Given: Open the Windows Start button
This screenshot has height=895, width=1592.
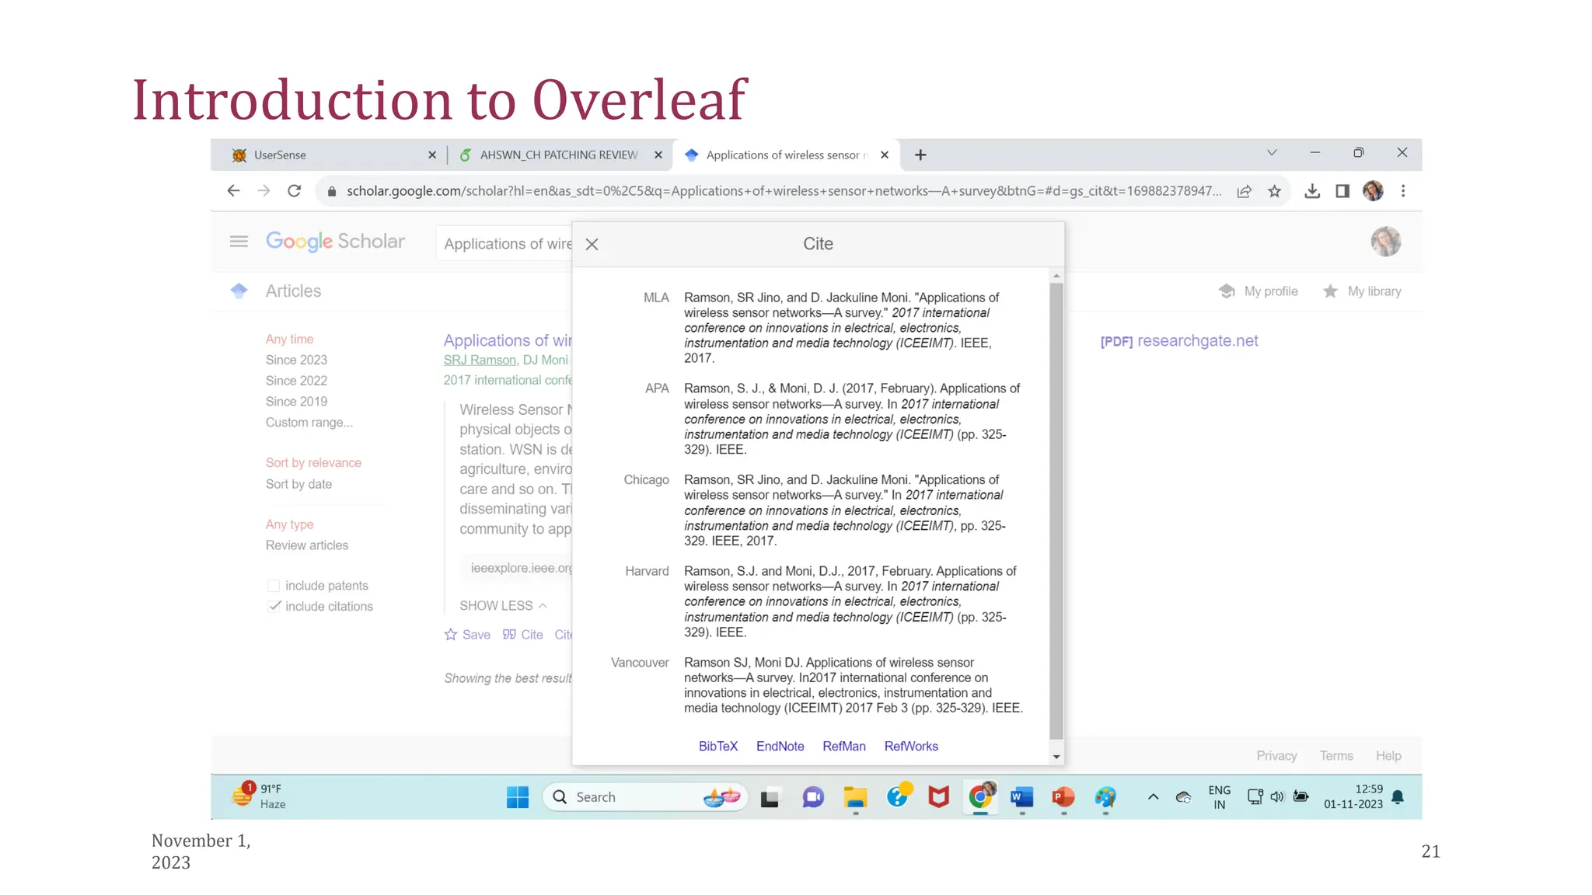Looking at the screenshot, I should [518, 797].
